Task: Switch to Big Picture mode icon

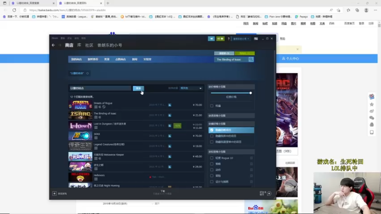Action: click(x=256, y=39)
